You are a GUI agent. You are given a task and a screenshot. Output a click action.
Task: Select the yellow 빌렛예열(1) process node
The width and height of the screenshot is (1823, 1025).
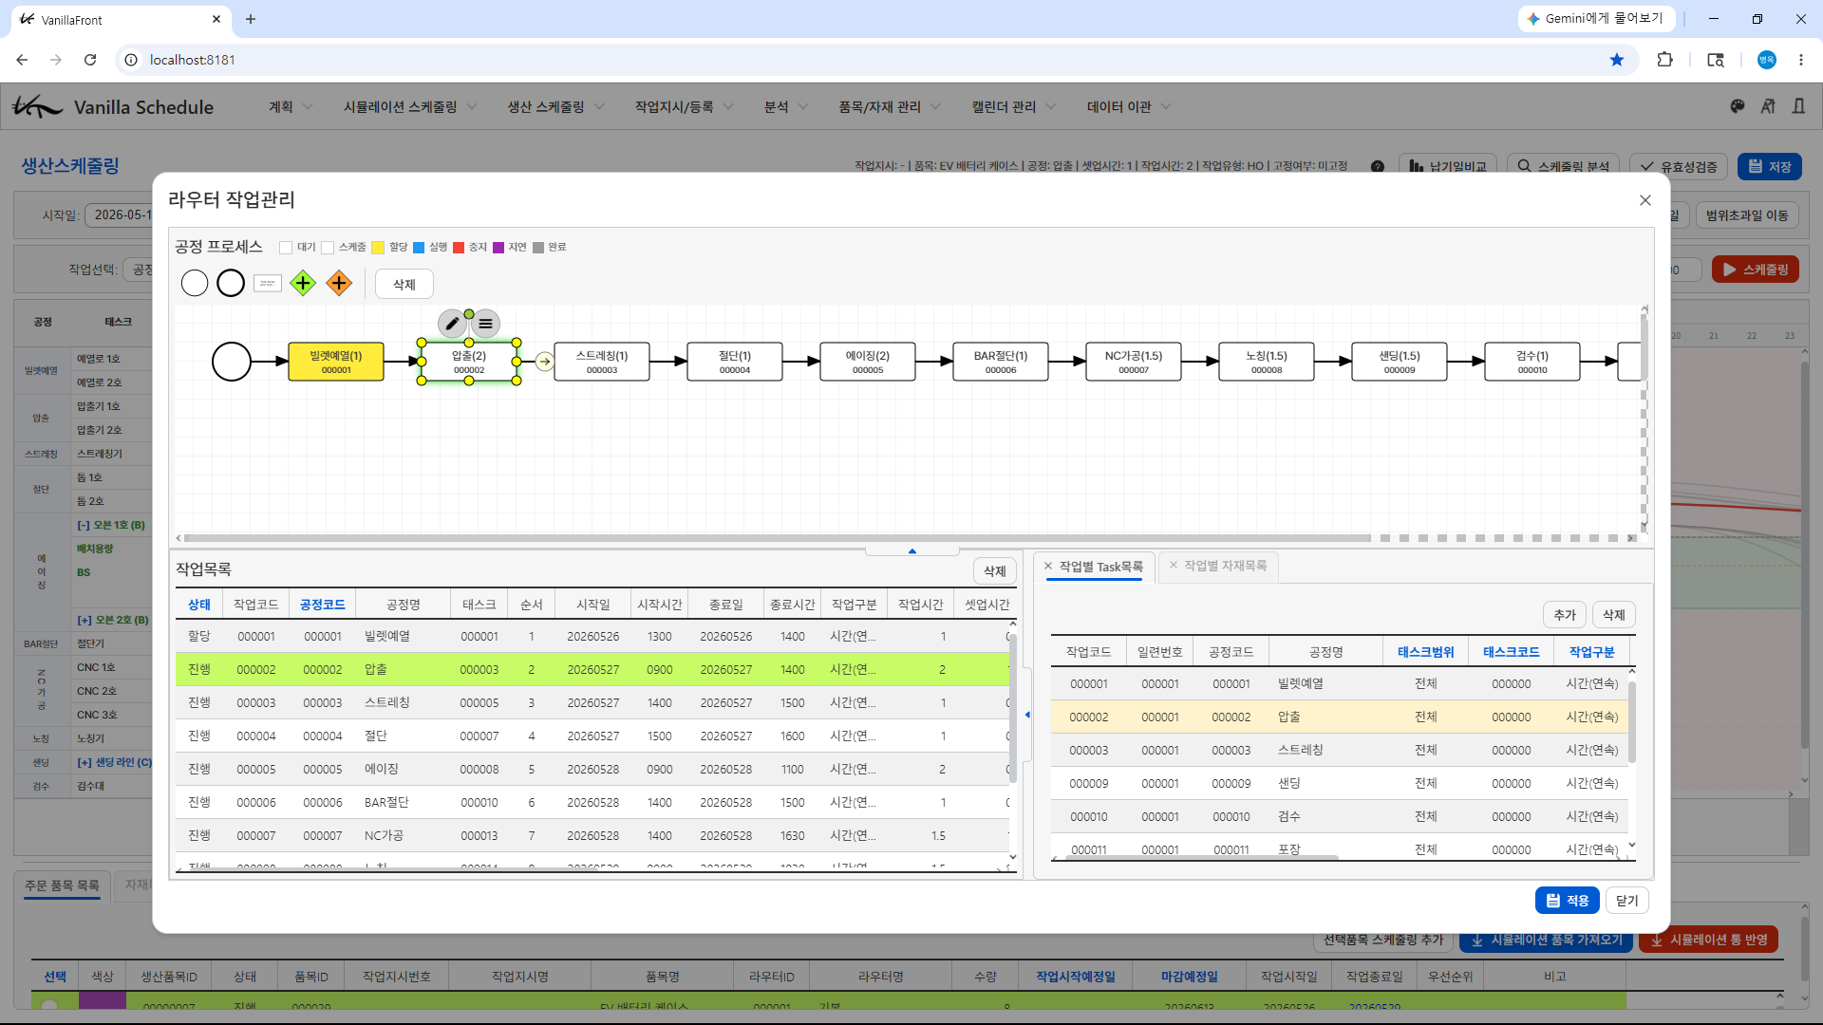(336, 362)
